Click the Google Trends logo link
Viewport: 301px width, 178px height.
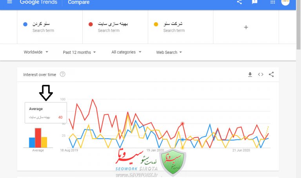(x=38, y=2)
